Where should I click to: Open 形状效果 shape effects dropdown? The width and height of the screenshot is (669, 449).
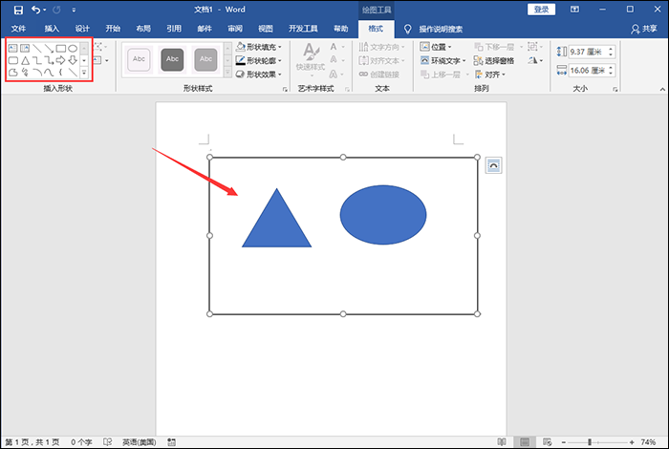point(259,75)
